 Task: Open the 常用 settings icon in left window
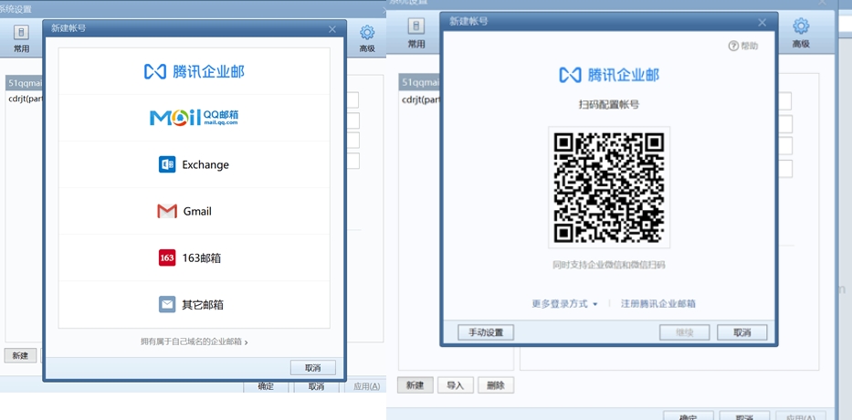(21, 33)
